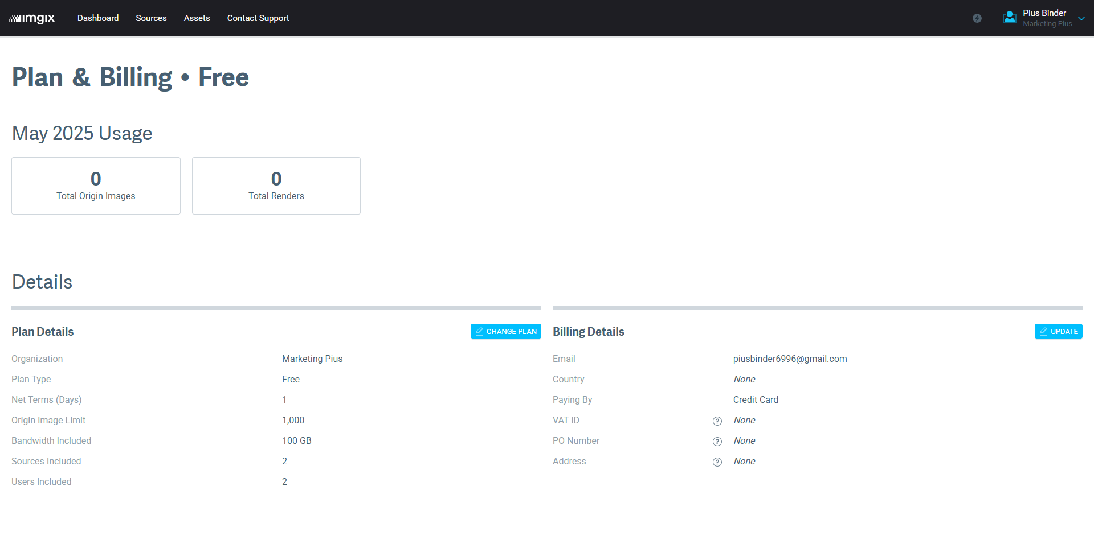Click the user avatar icon
This screenshot has width=1094, height=548.
tap(1009, 18)
